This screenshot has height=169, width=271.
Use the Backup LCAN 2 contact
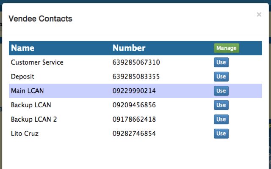pyautogui.click(x=221, y=119)
